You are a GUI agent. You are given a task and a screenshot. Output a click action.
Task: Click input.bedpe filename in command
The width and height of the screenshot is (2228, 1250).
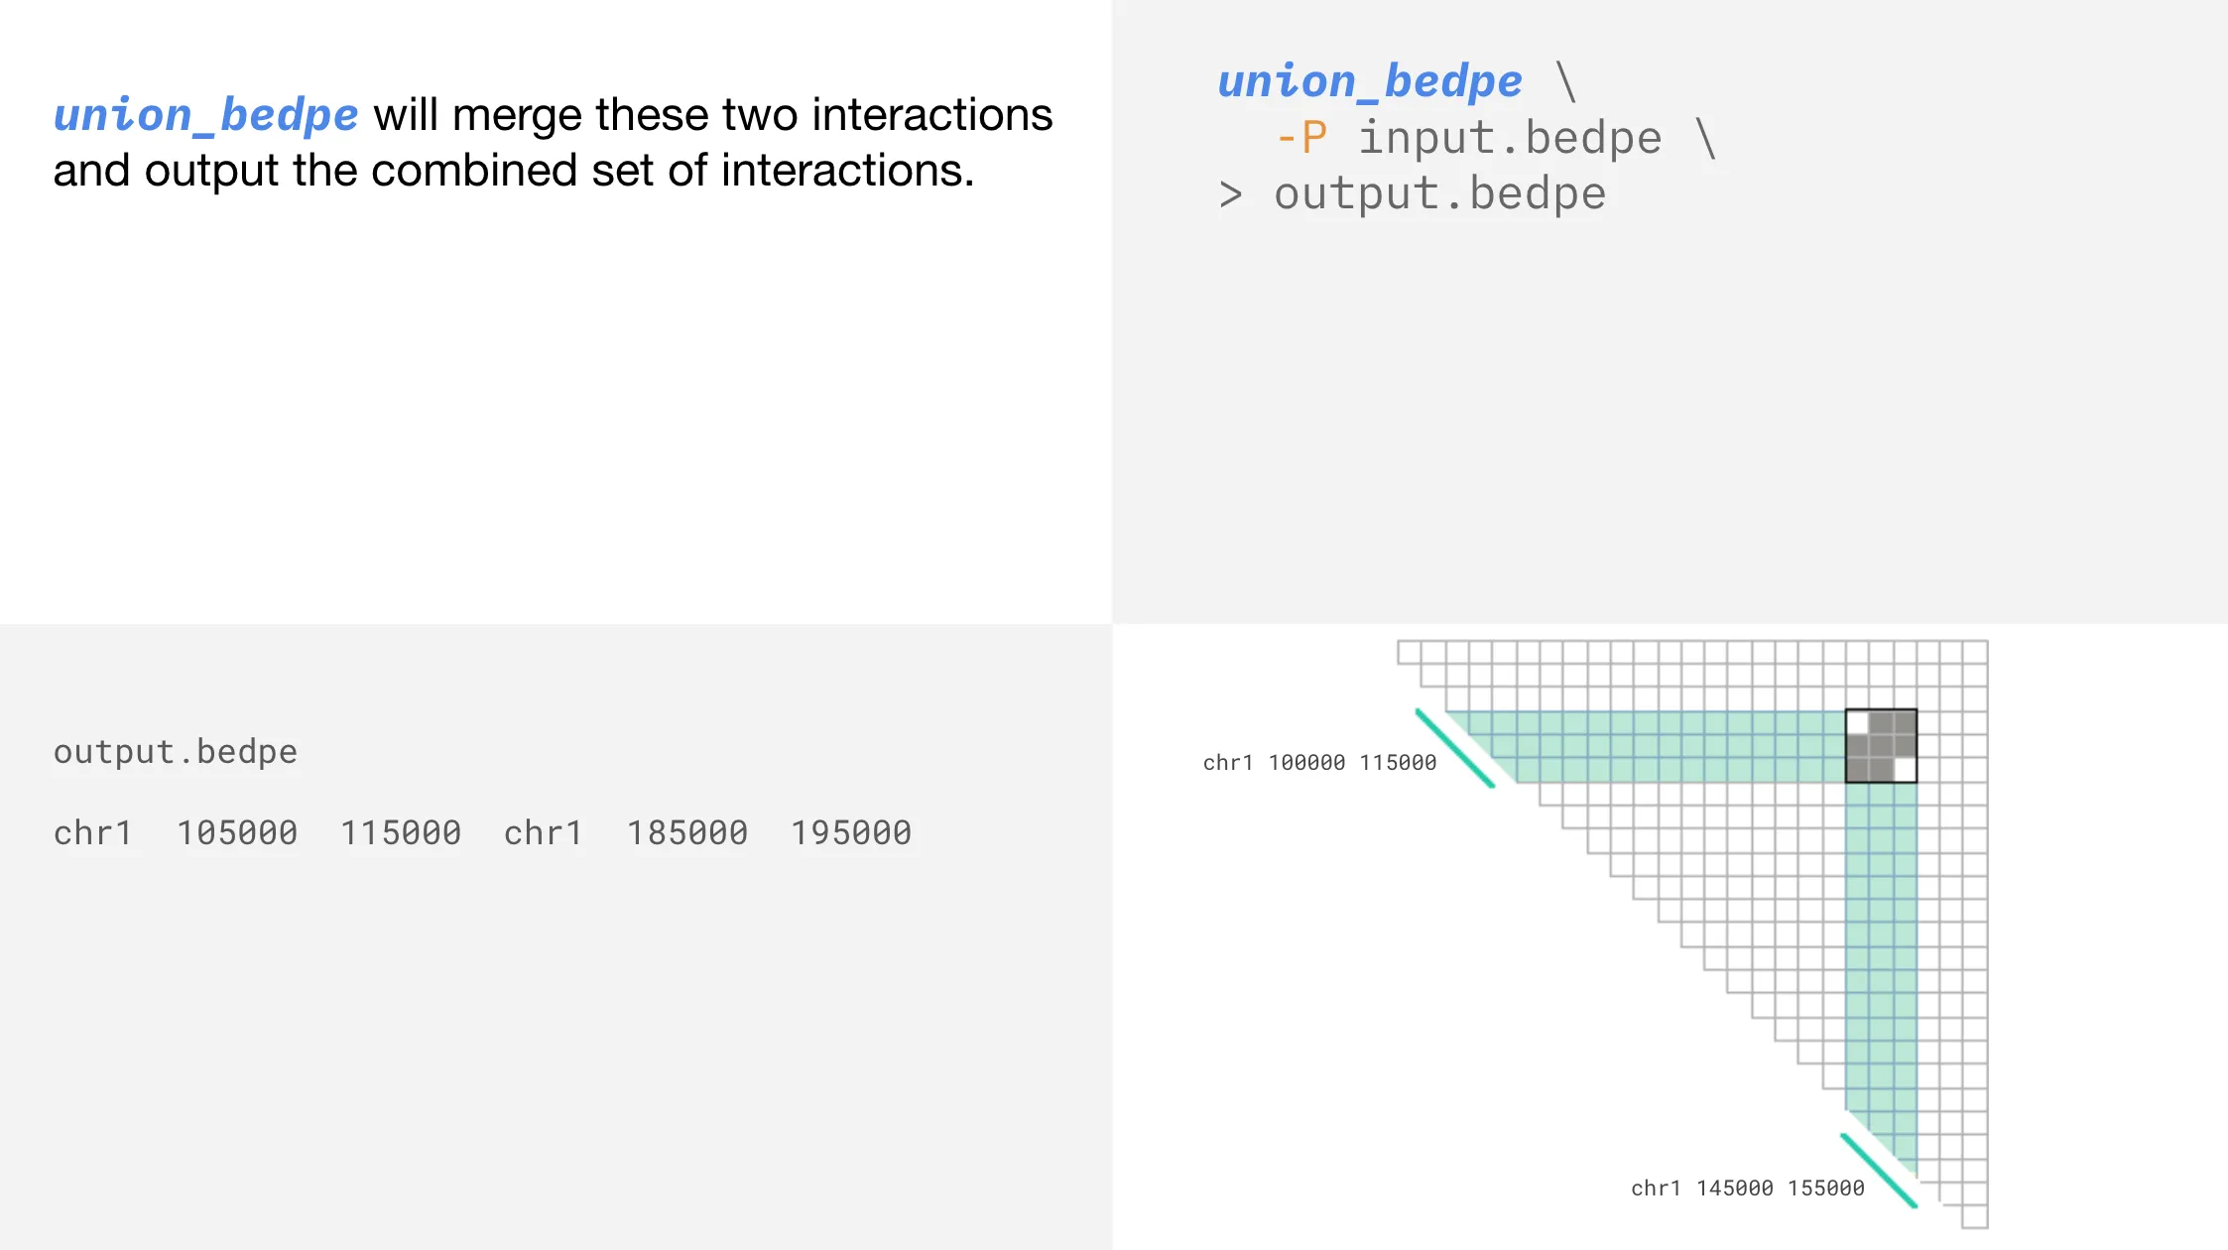coord(1509,138)
